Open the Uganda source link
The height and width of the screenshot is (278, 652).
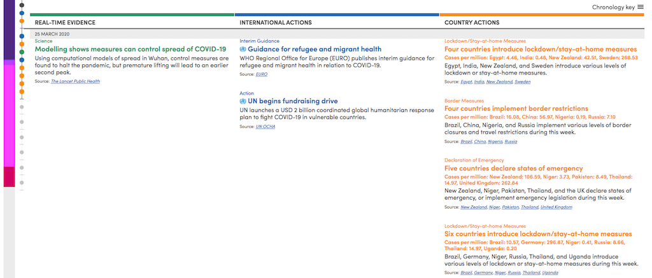(551, 273)
